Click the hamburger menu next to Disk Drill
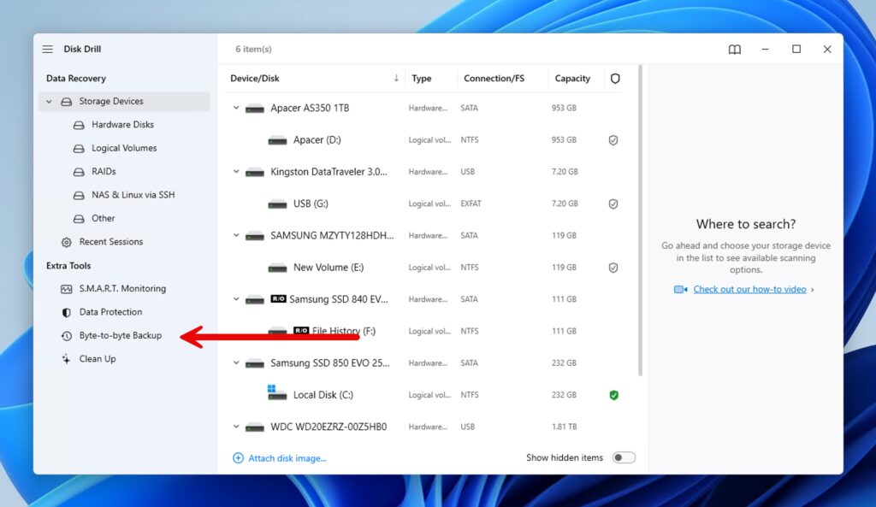876x507 pixels. point(48,49)
